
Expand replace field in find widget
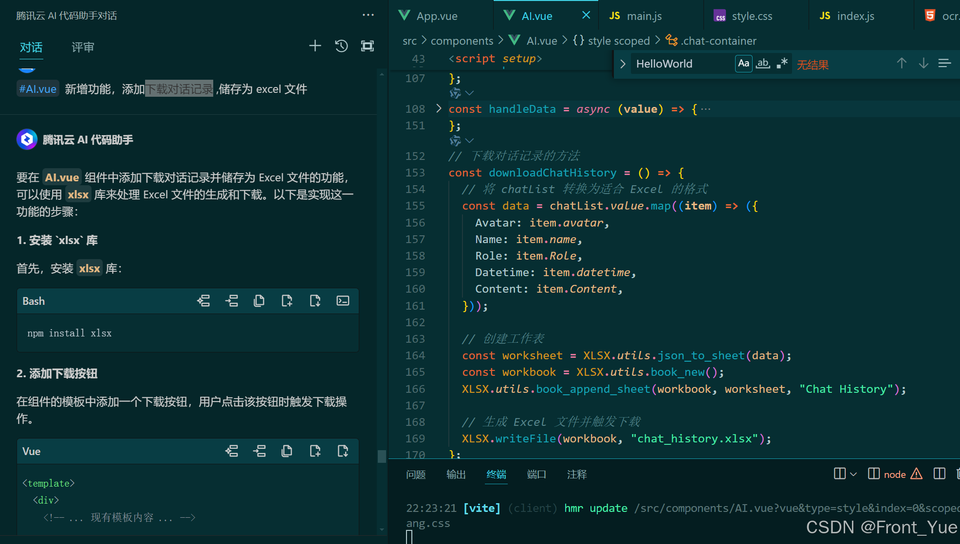623,64
